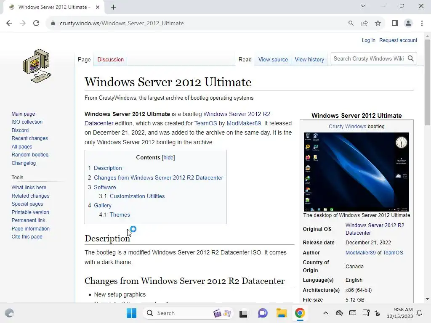Click the browser forward arrow
The image size is (431, 323).
click(23, 24)
